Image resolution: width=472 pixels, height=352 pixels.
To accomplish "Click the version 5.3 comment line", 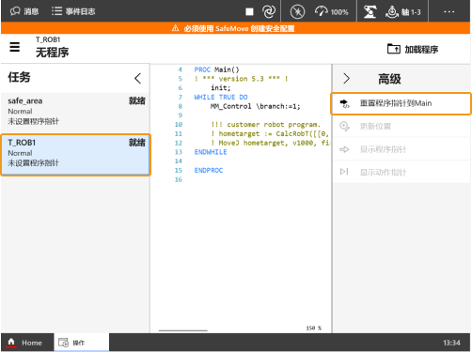I will point(241,79).
